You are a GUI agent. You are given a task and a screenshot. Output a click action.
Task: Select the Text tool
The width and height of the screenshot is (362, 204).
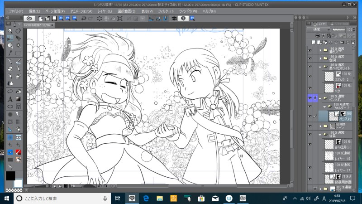10,99
